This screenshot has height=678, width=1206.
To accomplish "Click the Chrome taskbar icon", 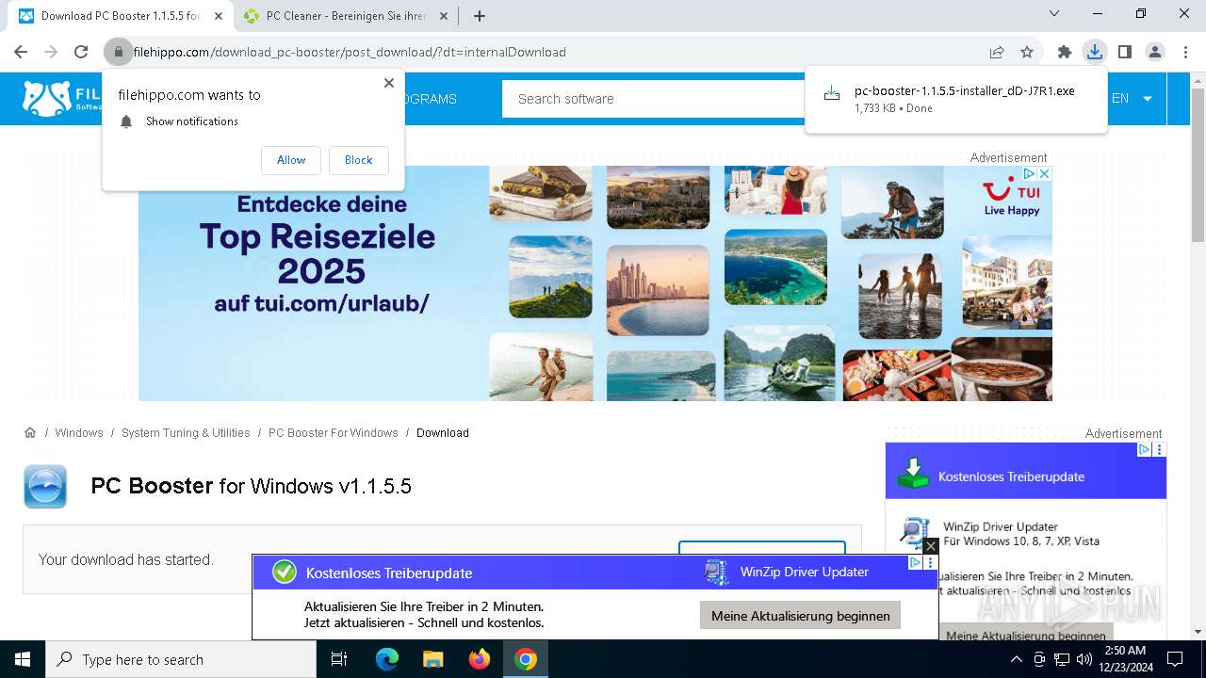I will pyautogui.click(x=526, y=659).
